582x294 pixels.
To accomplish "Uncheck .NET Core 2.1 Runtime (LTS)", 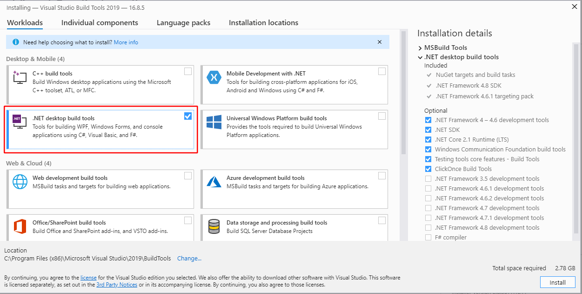I will pos(428,140).
